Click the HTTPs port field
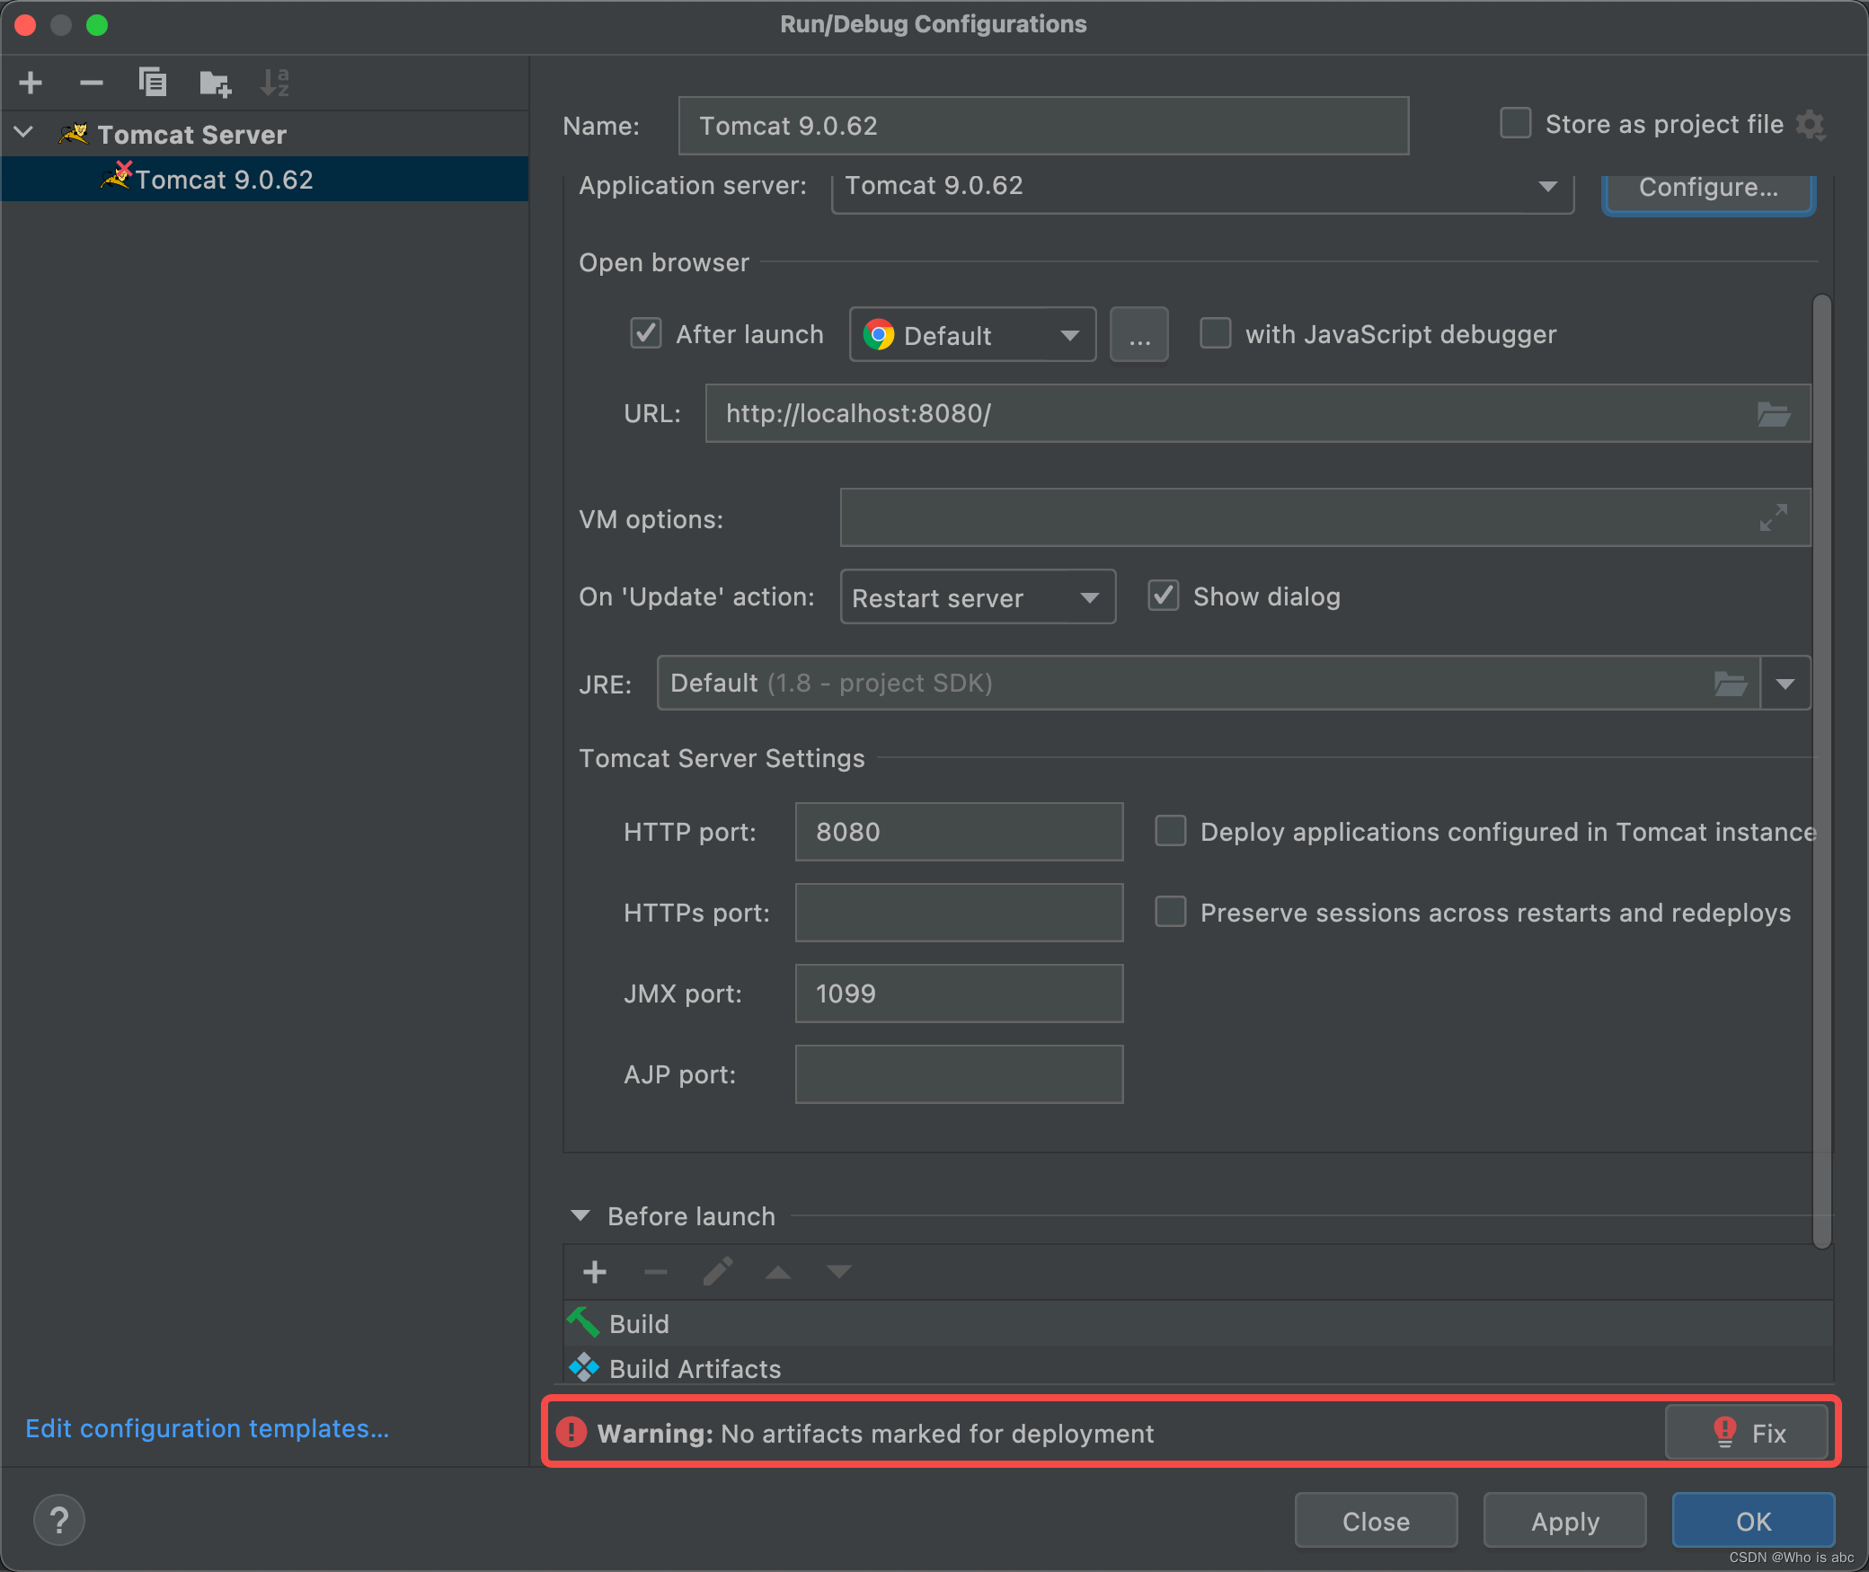1869x1572 pixels. tap(959, 913)
